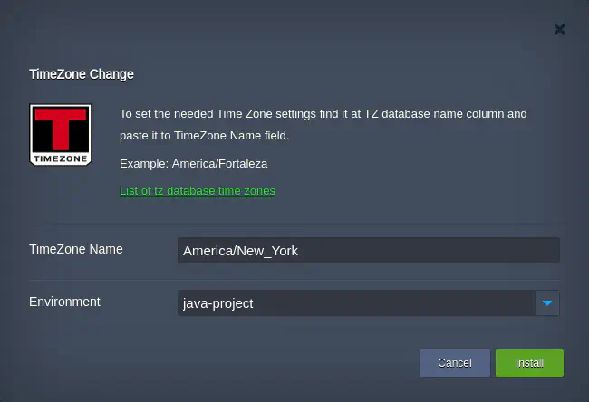Cancel the timezone installation
This screenshot has width=589, height=402.
pyautogui.click(x=455, y=363)
